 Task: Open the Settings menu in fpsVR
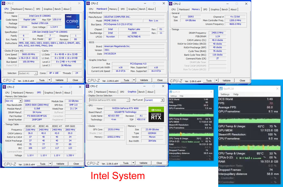[x=226, y=94]
